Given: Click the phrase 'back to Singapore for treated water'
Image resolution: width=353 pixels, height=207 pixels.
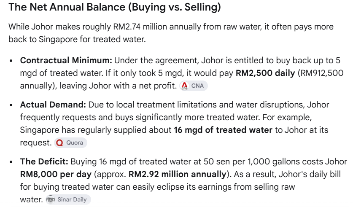Looking at the screenshot, I should (77, 39).
